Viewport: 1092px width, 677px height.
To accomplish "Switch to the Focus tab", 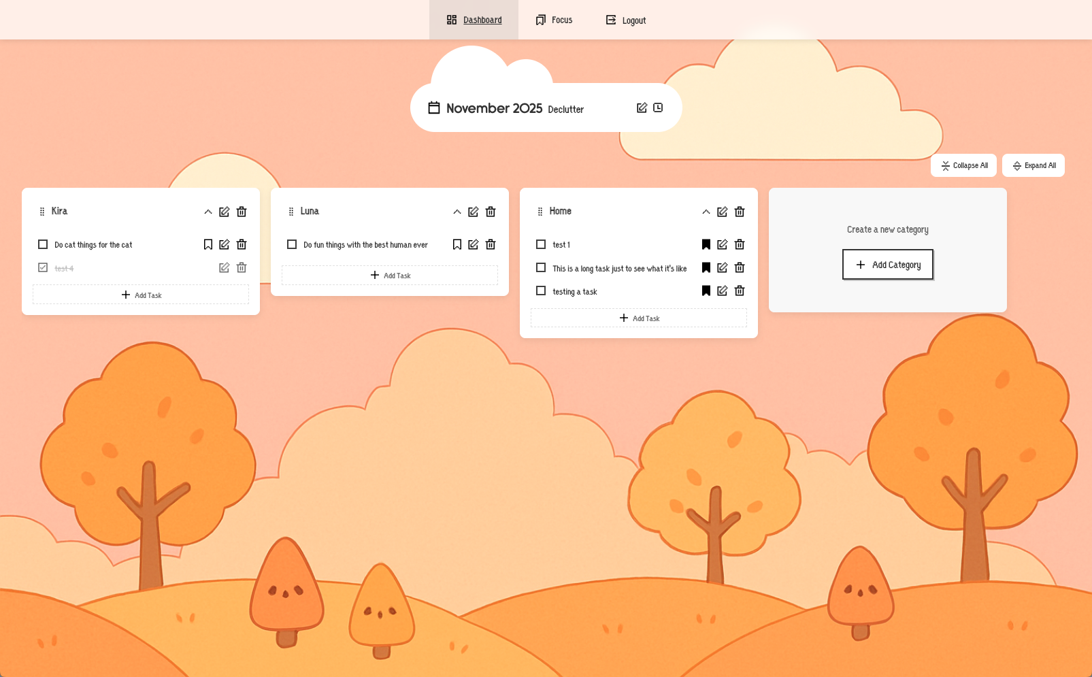I will coord(553,20).
